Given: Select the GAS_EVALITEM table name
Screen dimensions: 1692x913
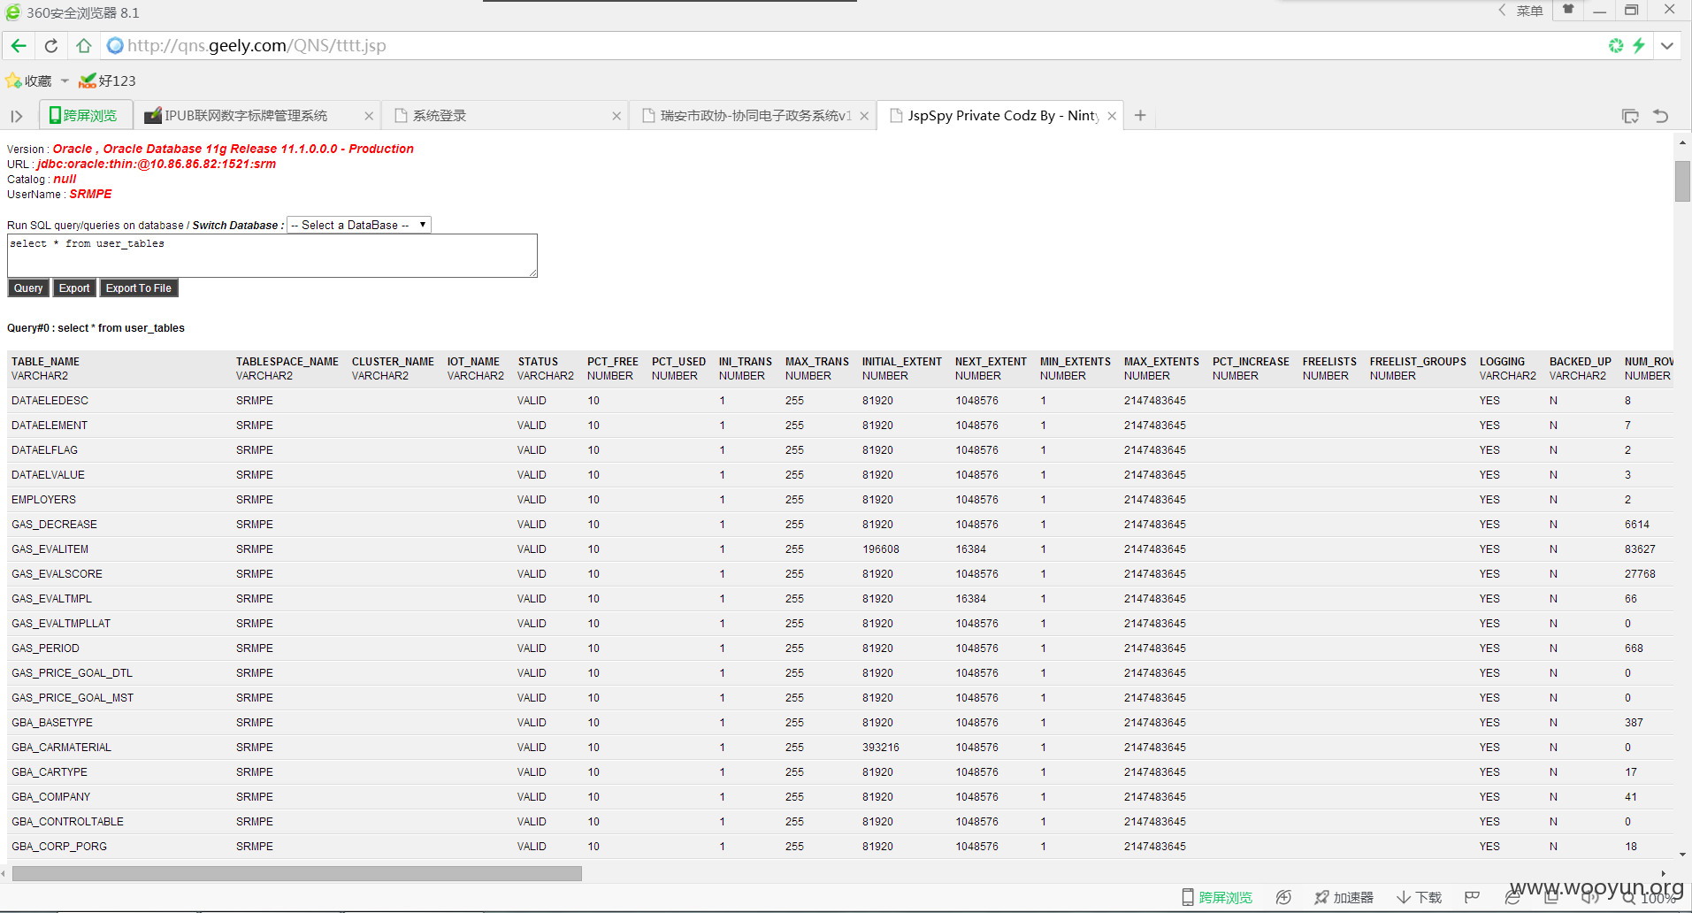Looking at the screenshot, I should [50, 549].
